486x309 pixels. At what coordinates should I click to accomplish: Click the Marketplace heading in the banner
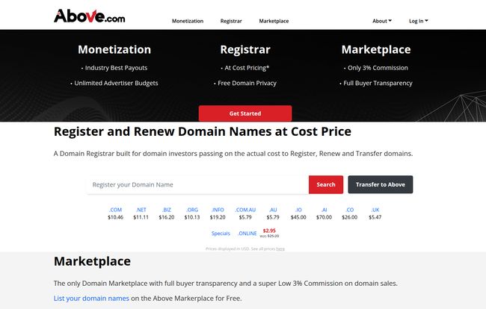(376, 49)
